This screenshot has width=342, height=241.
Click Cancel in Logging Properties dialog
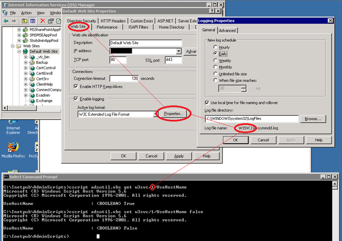pyautogui.click(x=263, y=140)
